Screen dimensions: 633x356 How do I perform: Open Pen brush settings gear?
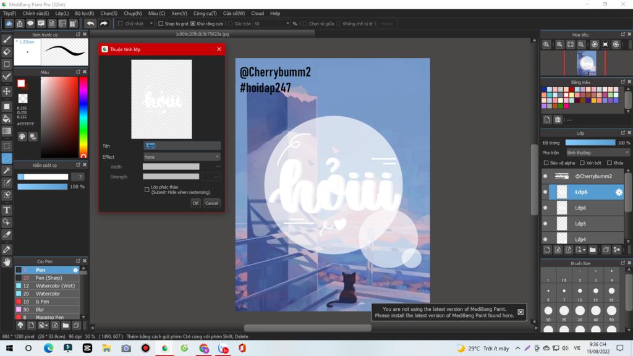[75, 270]
